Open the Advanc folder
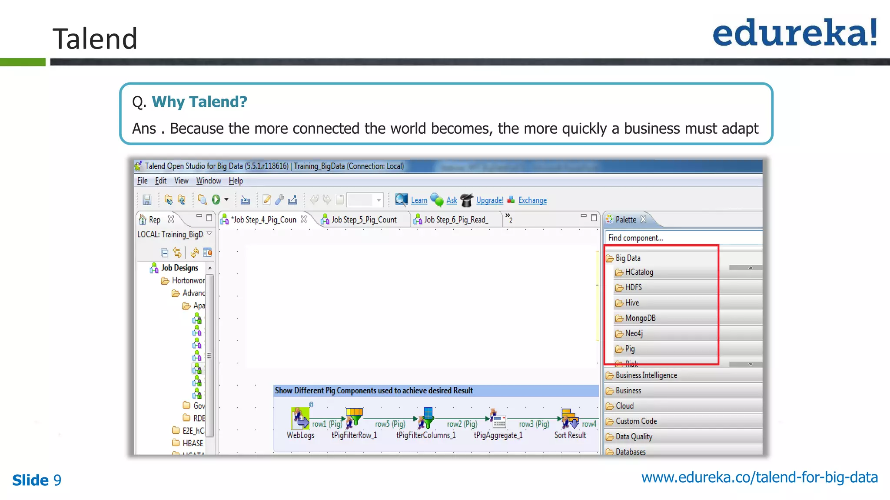890x500 pixels. (188, 293)
